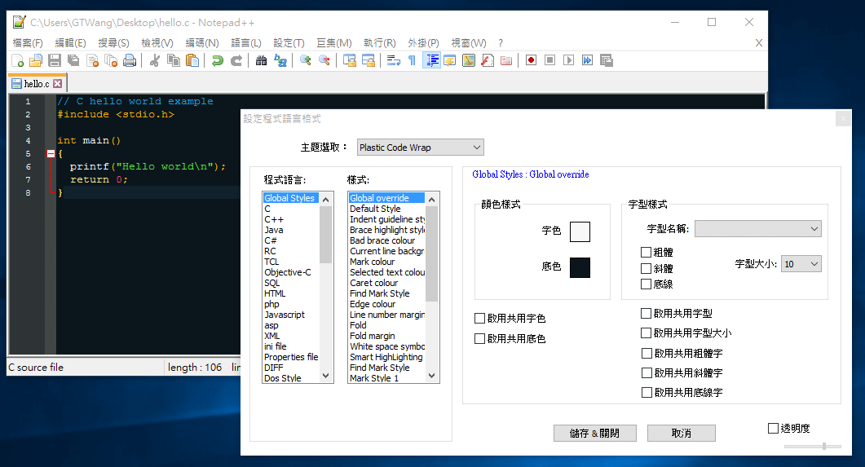Open the 編輯(E) menu

click(x=71, y=43)
